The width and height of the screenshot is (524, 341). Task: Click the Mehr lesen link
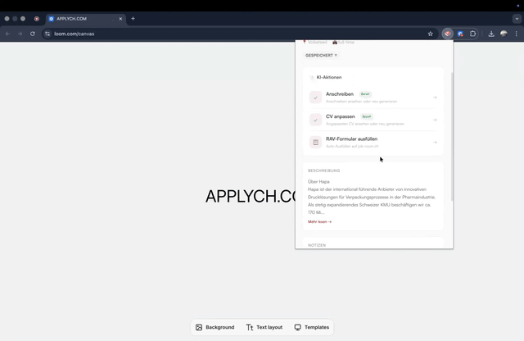(x=320, y=221)
